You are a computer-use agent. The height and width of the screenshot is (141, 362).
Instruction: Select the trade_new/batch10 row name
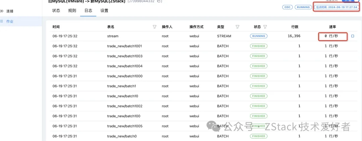pyautogui.click(x=123, y=96)
